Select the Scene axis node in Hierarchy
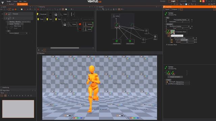 coord(73,24)
